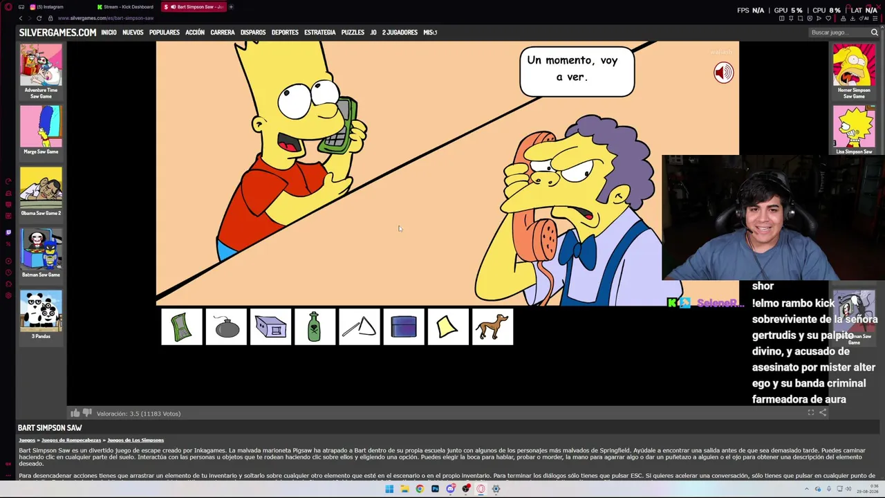Share the game using share icon

coord(823,412)
